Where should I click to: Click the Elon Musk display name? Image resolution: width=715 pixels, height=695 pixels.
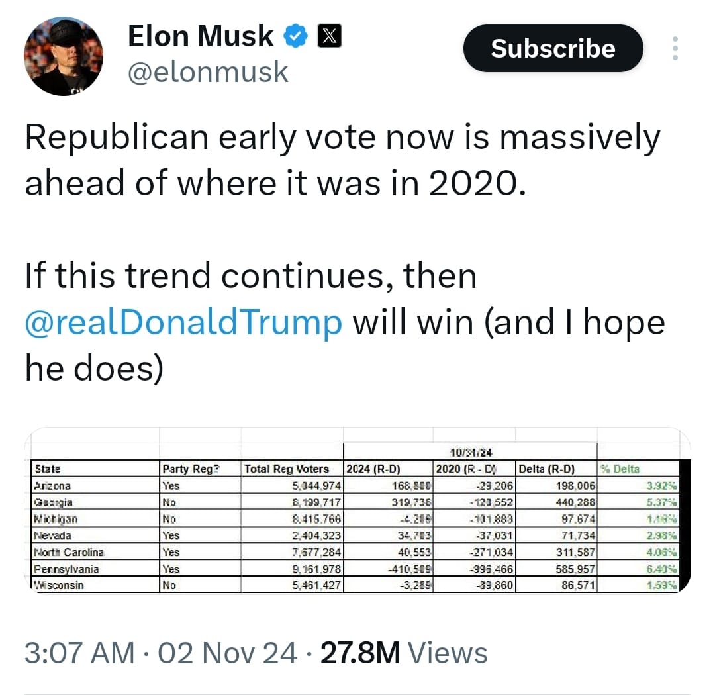click(200, 37)
